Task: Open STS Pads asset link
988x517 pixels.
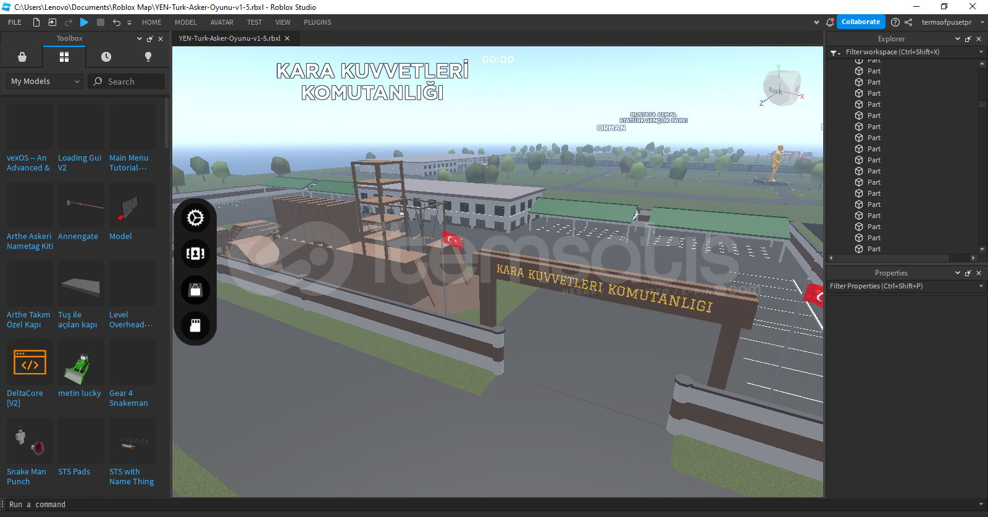Action: 74,471
